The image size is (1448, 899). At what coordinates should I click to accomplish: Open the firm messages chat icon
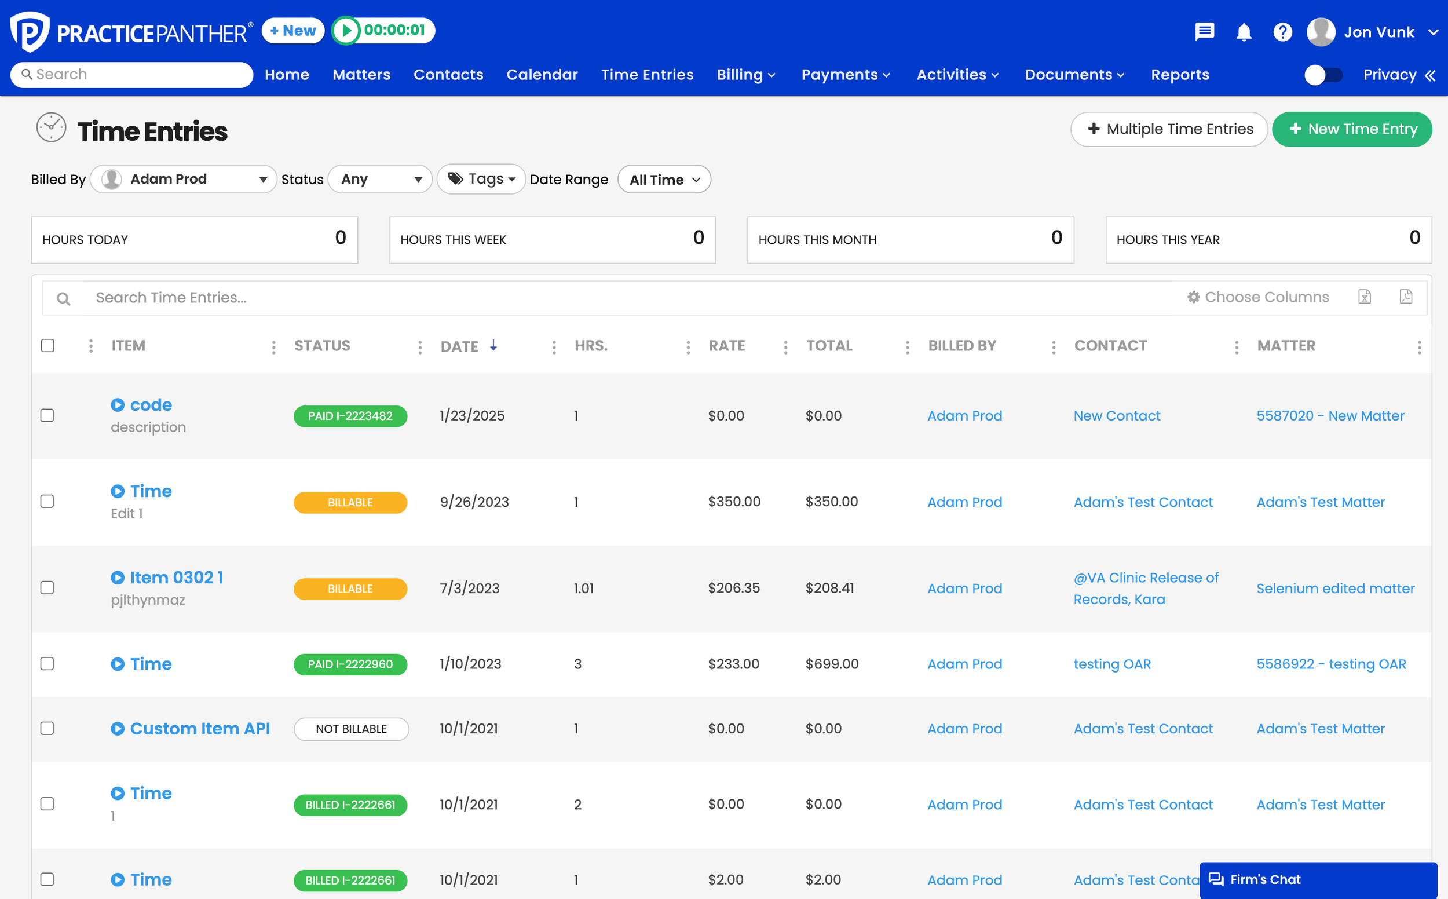click(x=1204, y=32)
